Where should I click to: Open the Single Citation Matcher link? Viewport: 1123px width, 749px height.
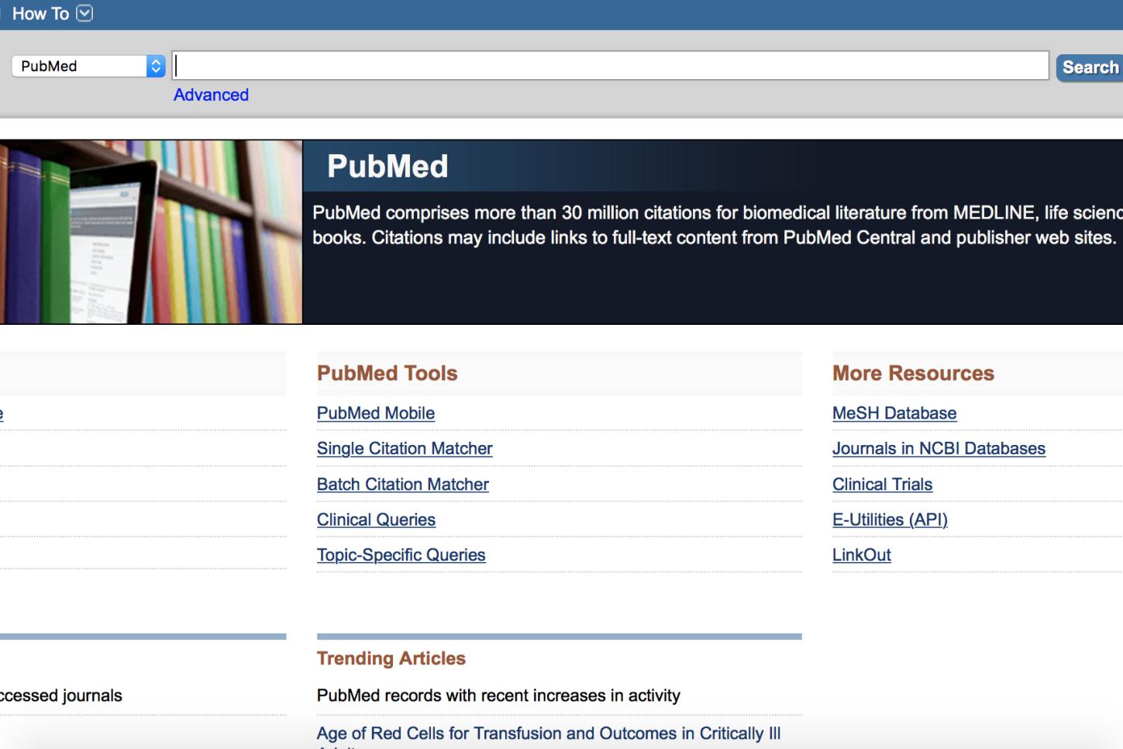point(405,448)
